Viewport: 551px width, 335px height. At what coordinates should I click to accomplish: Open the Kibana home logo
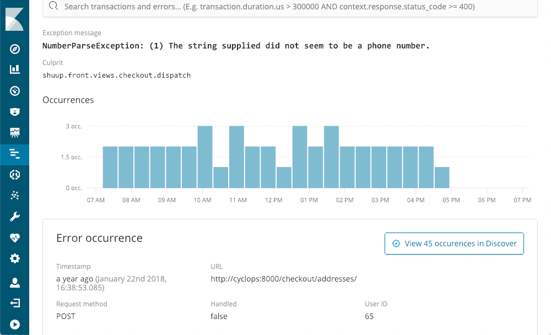pos(14,19)
